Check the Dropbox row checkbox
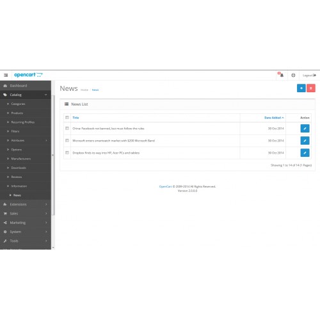 [x=67, y=152]
